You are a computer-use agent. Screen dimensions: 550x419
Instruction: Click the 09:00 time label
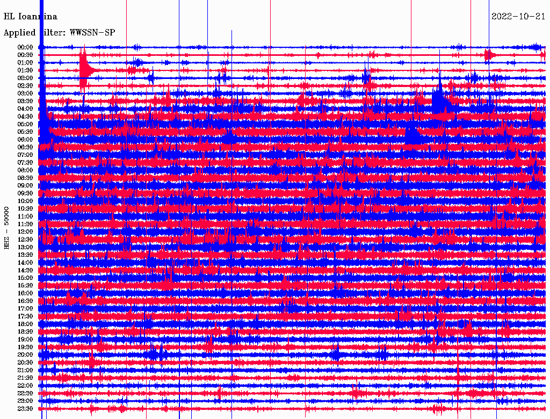(x=25, y=186)
